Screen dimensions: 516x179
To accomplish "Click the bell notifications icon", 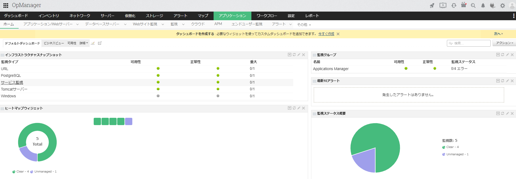I will click(483, 6).
